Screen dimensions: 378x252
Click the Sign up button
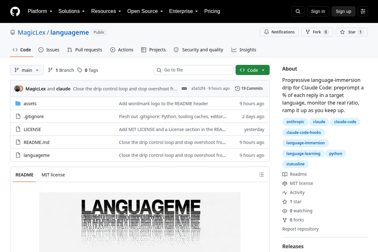pyautogui.click(x=343, y=11)
